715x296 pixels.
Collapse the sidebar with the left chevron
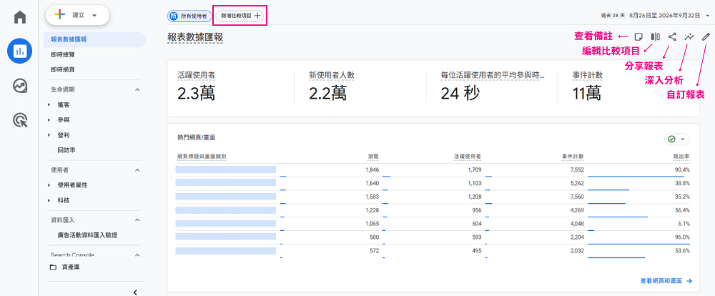coord(135,292)
